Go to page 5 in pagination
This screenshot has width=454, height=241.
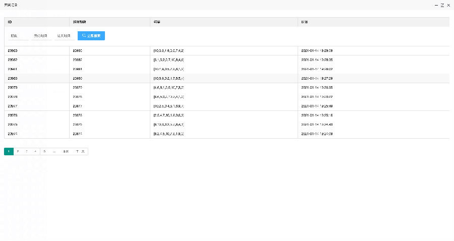(44, 151)
